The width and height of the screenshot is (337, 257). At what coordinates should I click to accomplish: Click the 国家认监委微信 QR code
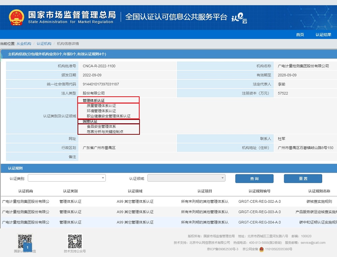25,240
